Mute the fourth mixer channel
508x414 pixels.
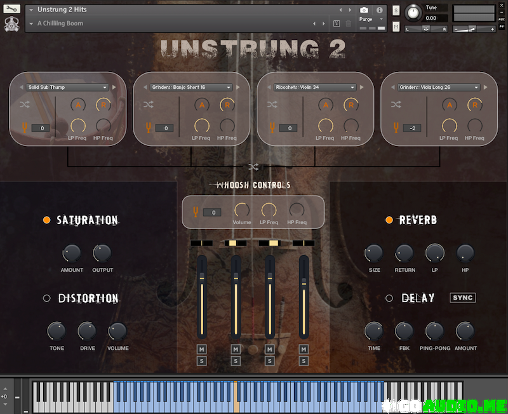[x=304, y=349]
